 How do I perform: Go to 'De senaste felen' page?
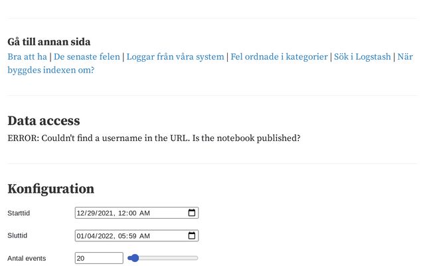[x=87, y=57]
